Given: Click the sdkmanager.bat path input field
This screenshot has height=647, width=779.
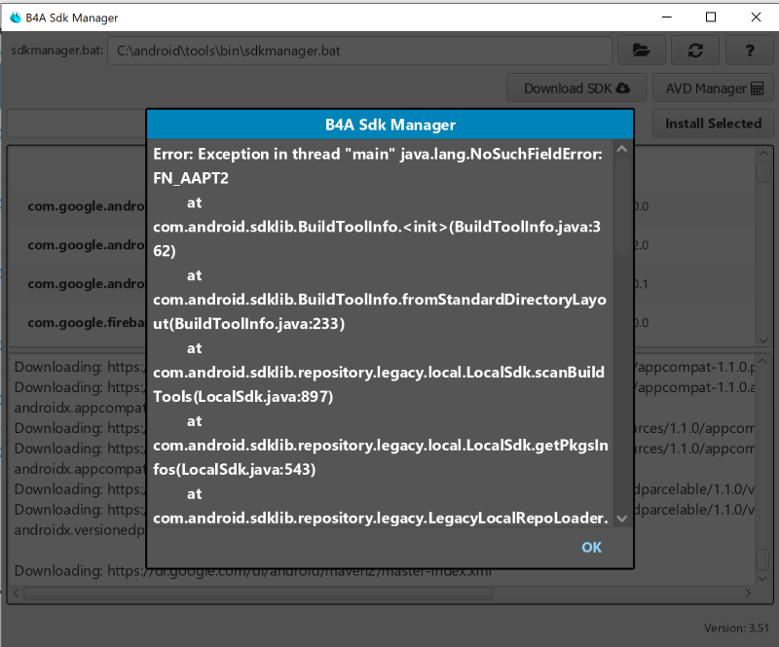Looking at the screenshot, I should (x=359, y=51).
